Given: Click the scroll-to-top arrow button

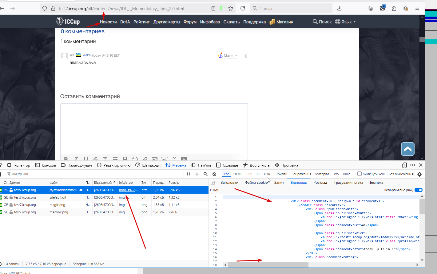Looking at the screenshot, I should click(x=408, y=149).
